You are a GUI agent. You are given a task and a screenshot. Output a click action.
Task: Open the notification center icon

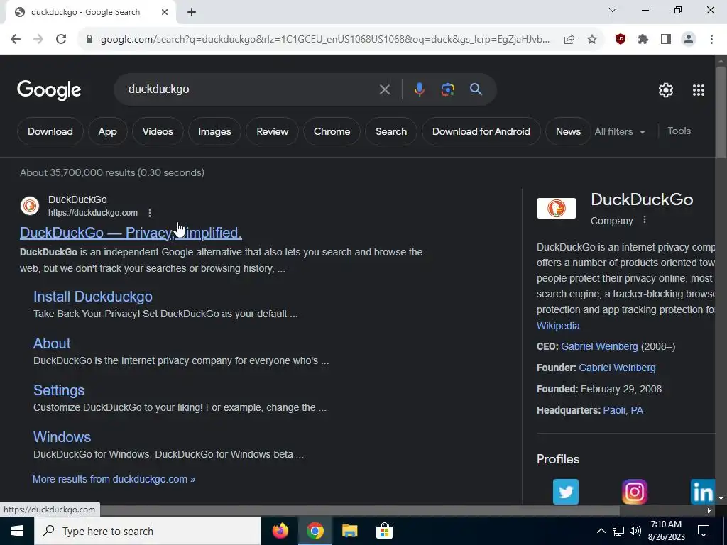coord(704,531)
